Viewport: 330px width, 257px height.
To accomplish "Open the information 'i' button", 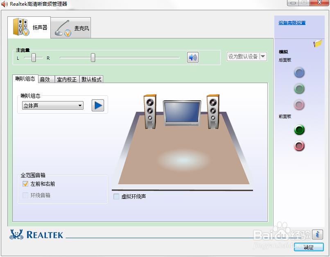I will (x=317, y=234).
